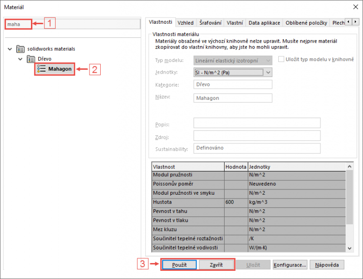This screenshot has height=279, width=363.
Task: Select the Mahagon material in tree
Action: click(x=55, y=69)
